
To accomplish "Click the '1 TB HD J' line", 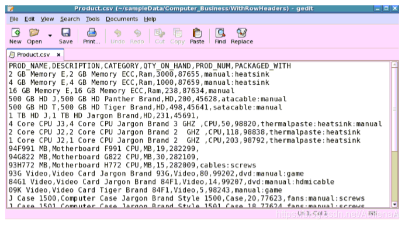I will [104, 116].
